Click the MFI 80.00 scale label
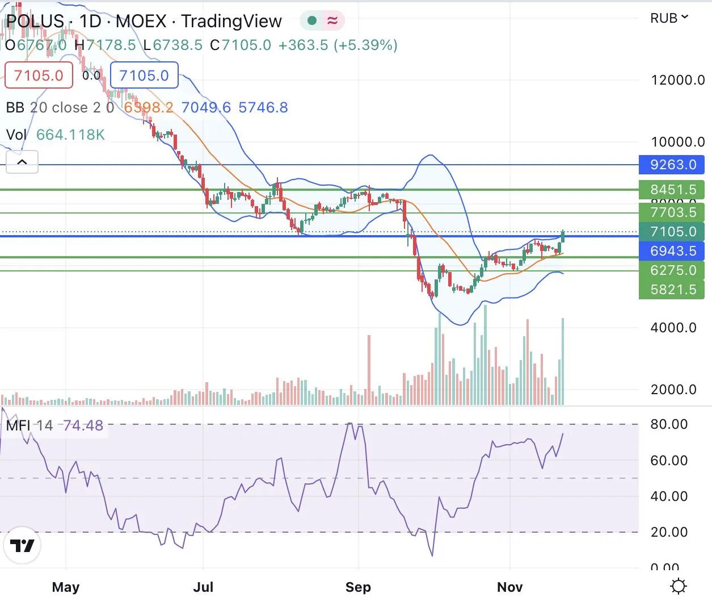This screenshot has width=712, height=602. [x=669, y=424]
